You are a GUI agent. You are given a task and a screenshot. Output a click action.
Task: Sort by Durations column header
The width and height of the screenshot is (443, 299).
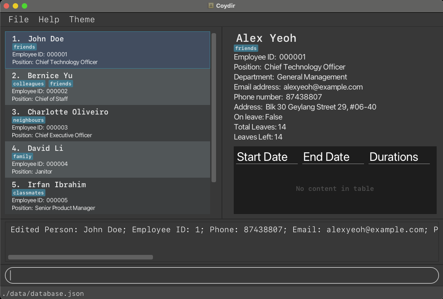point(399,157)
